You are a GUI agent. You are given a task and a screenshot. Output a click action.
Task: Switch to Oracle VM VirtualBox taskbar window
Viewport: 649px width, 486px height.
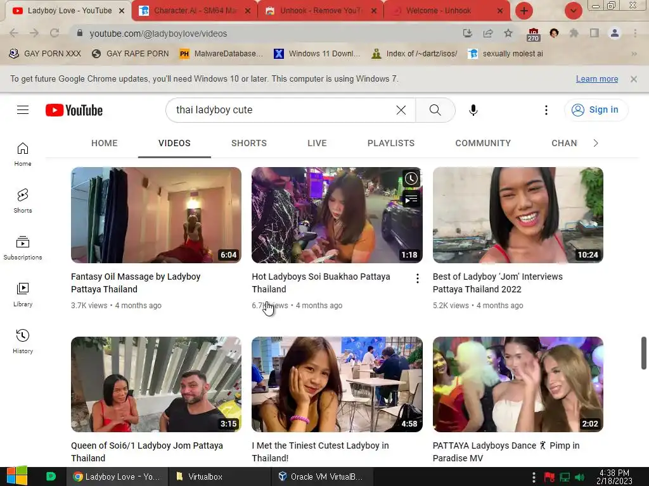[322, 477]
